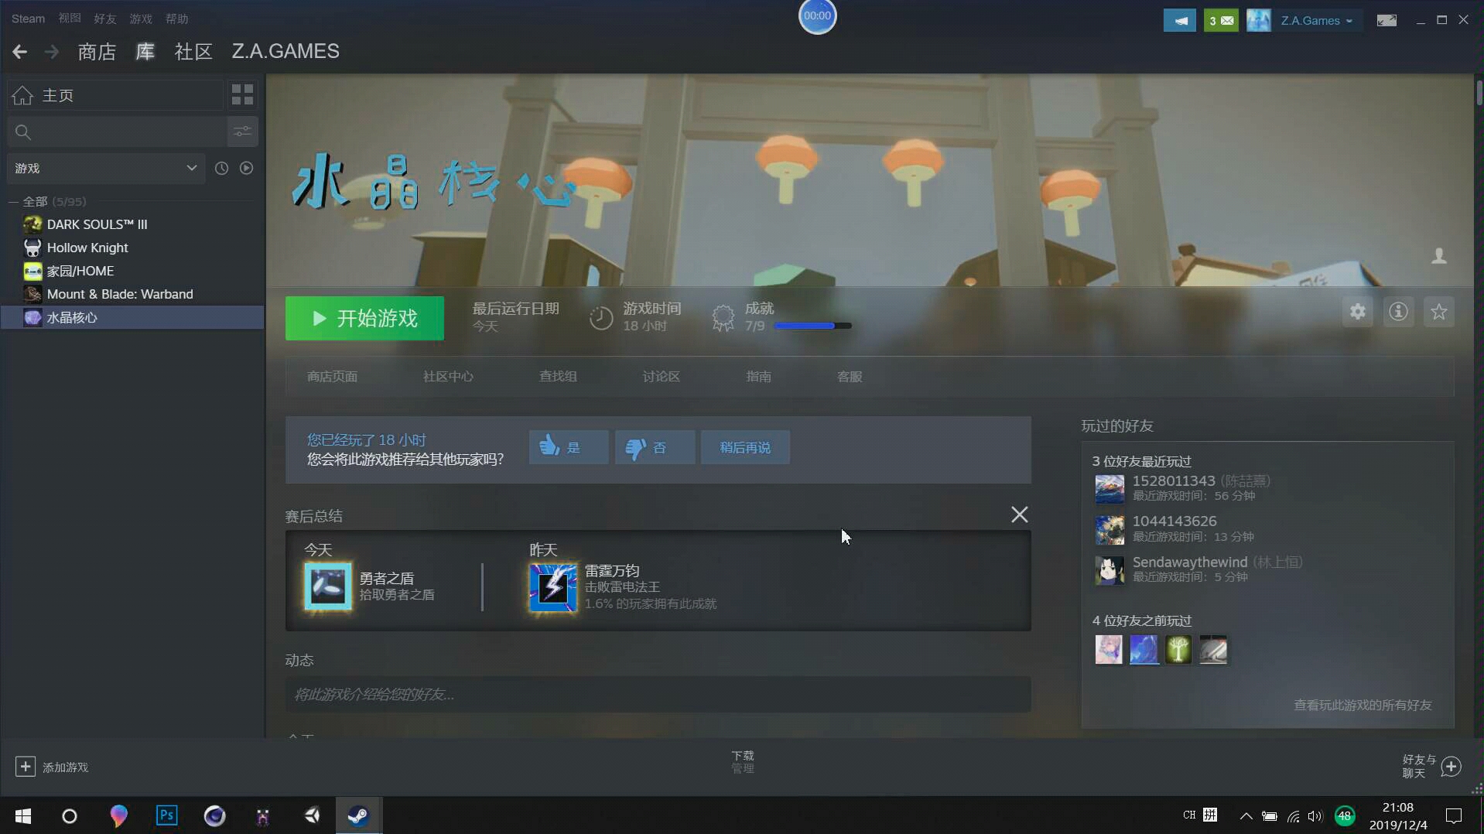
Task: Switch library to grid view icon
Action: coord(241,94)
